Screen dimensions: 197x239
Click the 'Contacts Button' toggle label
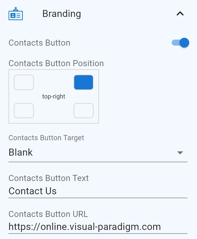tap(40, 43)
